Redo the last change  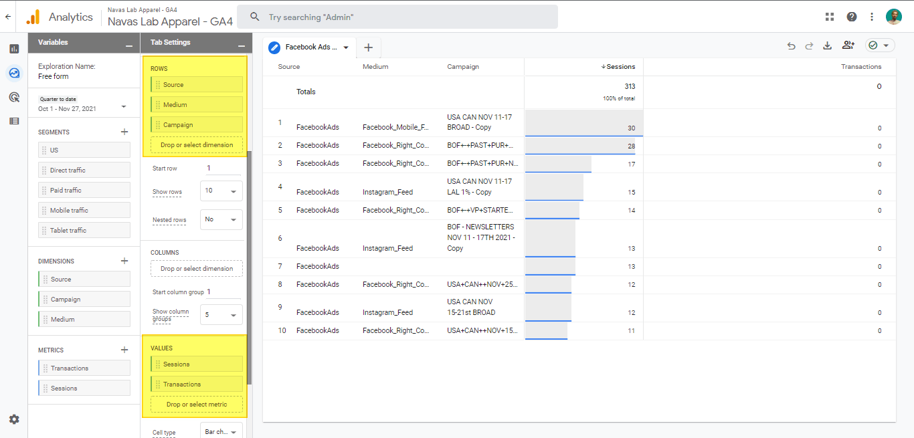coord(809,45)
